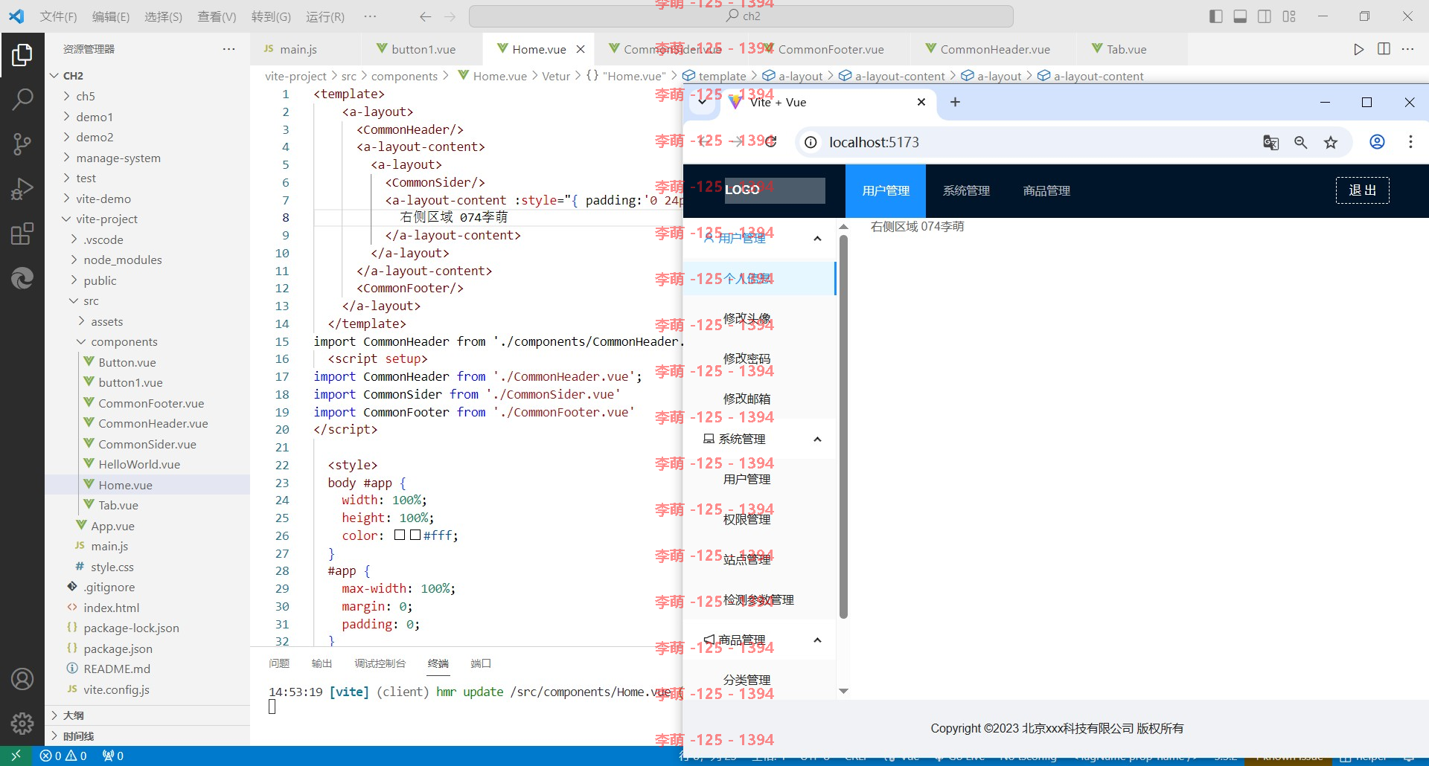
Task: Open CommonSider.vue in the file tree
Action: point(147,444)
